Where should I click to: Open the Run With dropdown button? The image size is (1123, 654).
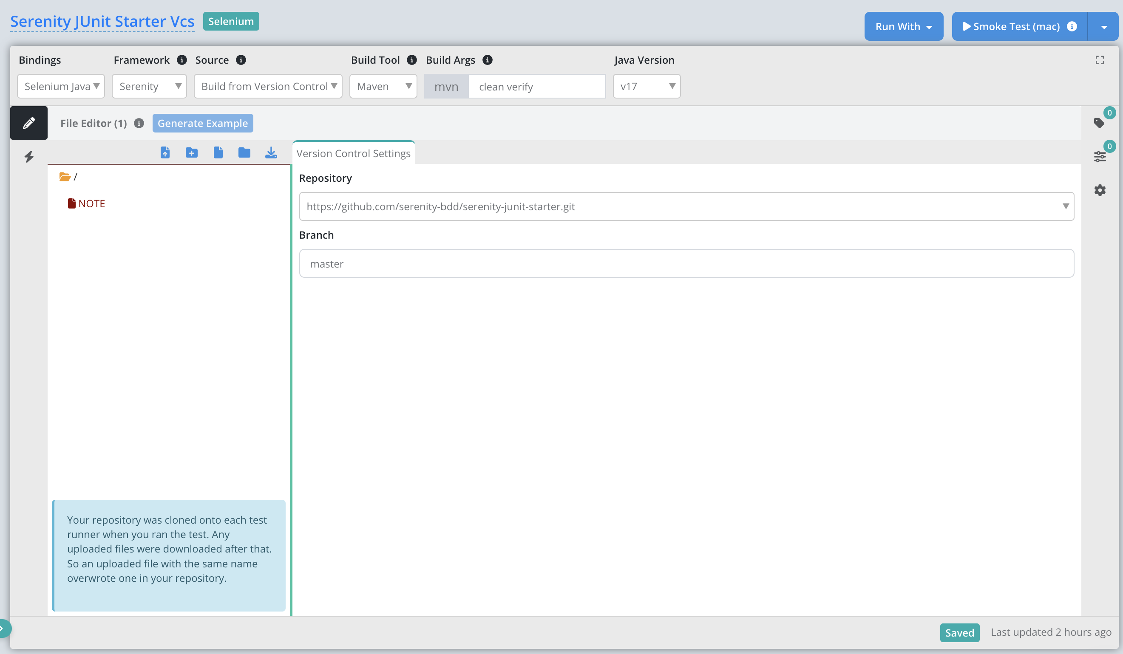904,26
